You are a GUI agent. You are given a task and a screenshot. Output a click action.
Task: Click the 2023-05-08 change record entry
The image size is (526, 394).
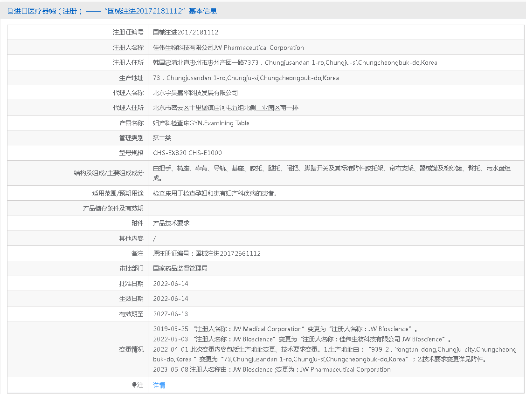(271, 369)
